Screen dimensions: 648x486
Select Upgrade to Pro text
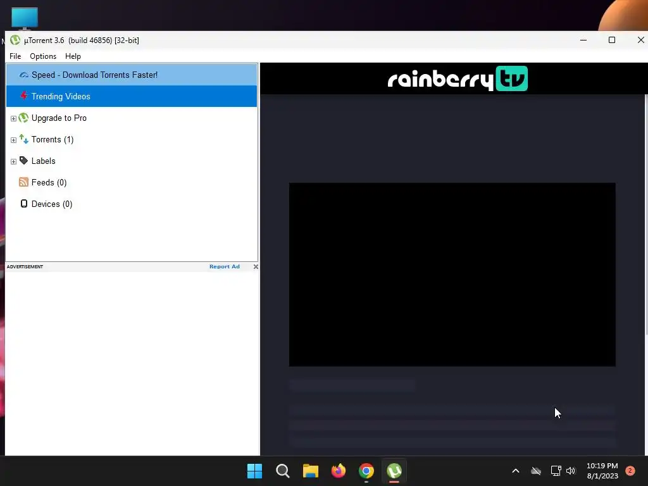pyautogui.click(x=59, y=118)
